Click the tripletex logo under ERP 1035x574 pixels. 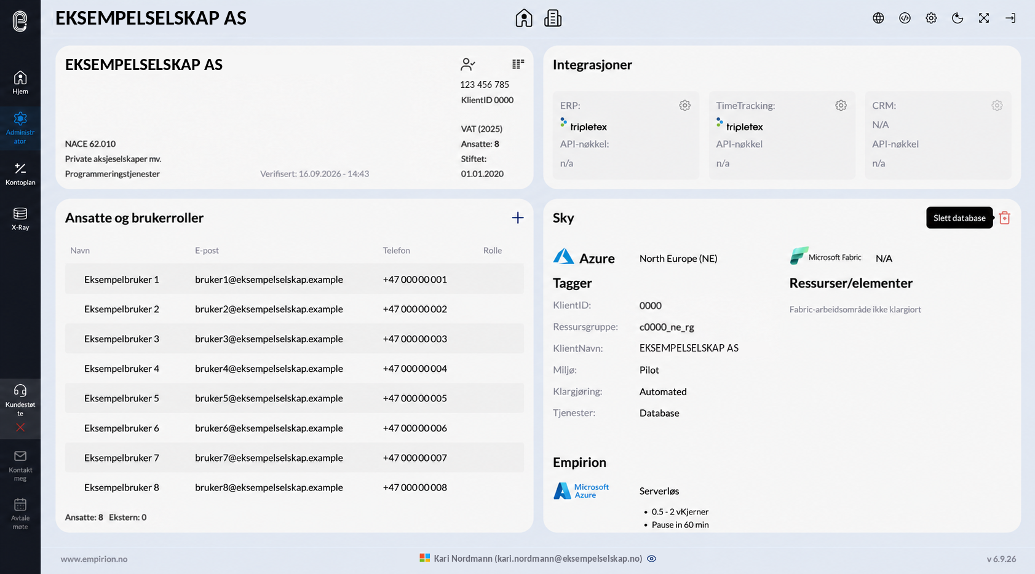(x=584, y=125)
